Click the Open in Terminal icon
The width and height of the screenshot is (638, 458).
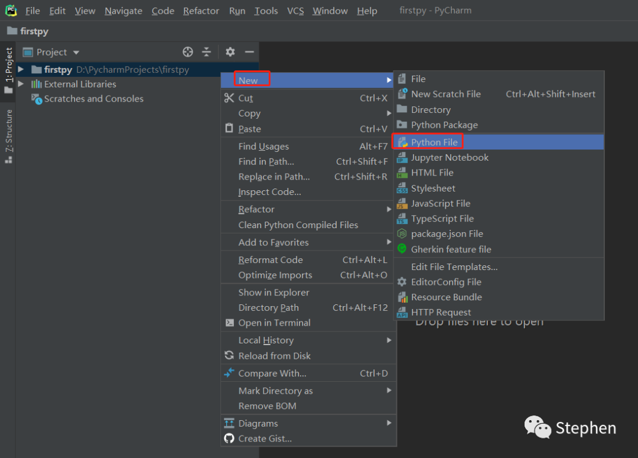coord(229,323)
